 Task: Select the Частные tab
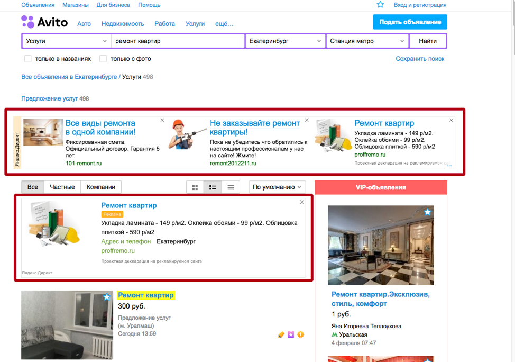[62, 187]
